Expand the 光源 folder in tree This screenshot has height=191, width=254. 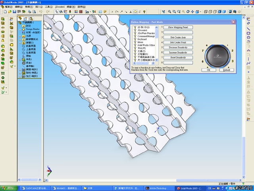tap(20, 36)
